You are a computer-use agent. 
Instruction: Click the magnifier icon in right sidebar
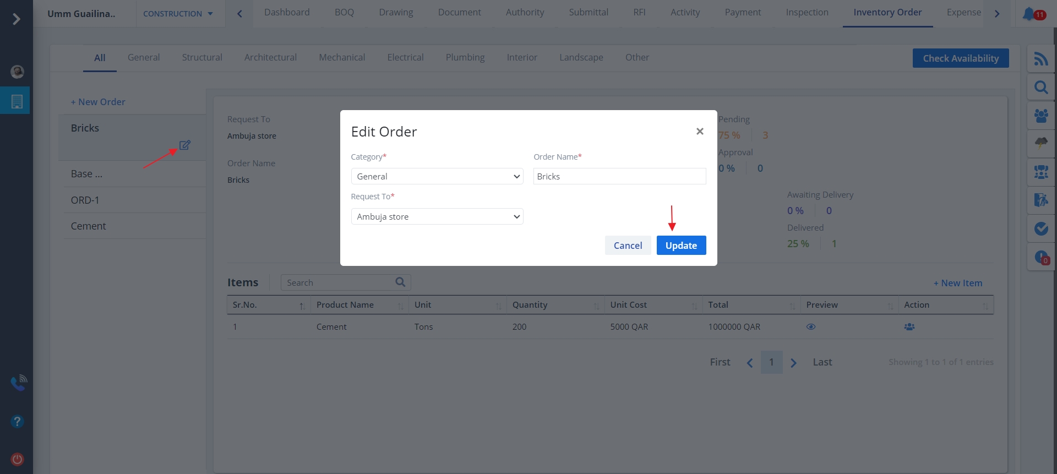1040,88
